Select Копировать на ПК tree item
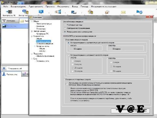The height and width of the screenshot is (118, 157). 42,34
